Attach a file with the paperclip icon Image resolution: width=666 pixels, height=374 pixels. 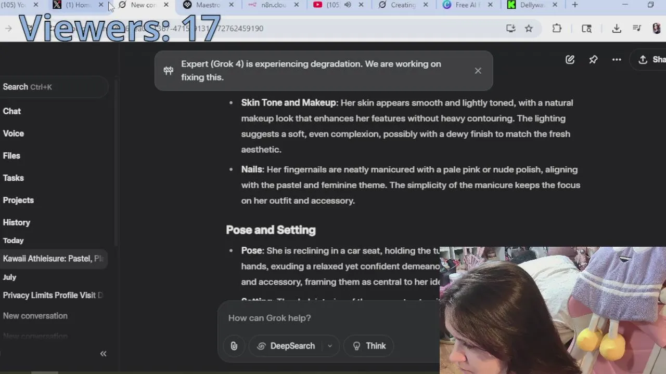pos(234,346)
